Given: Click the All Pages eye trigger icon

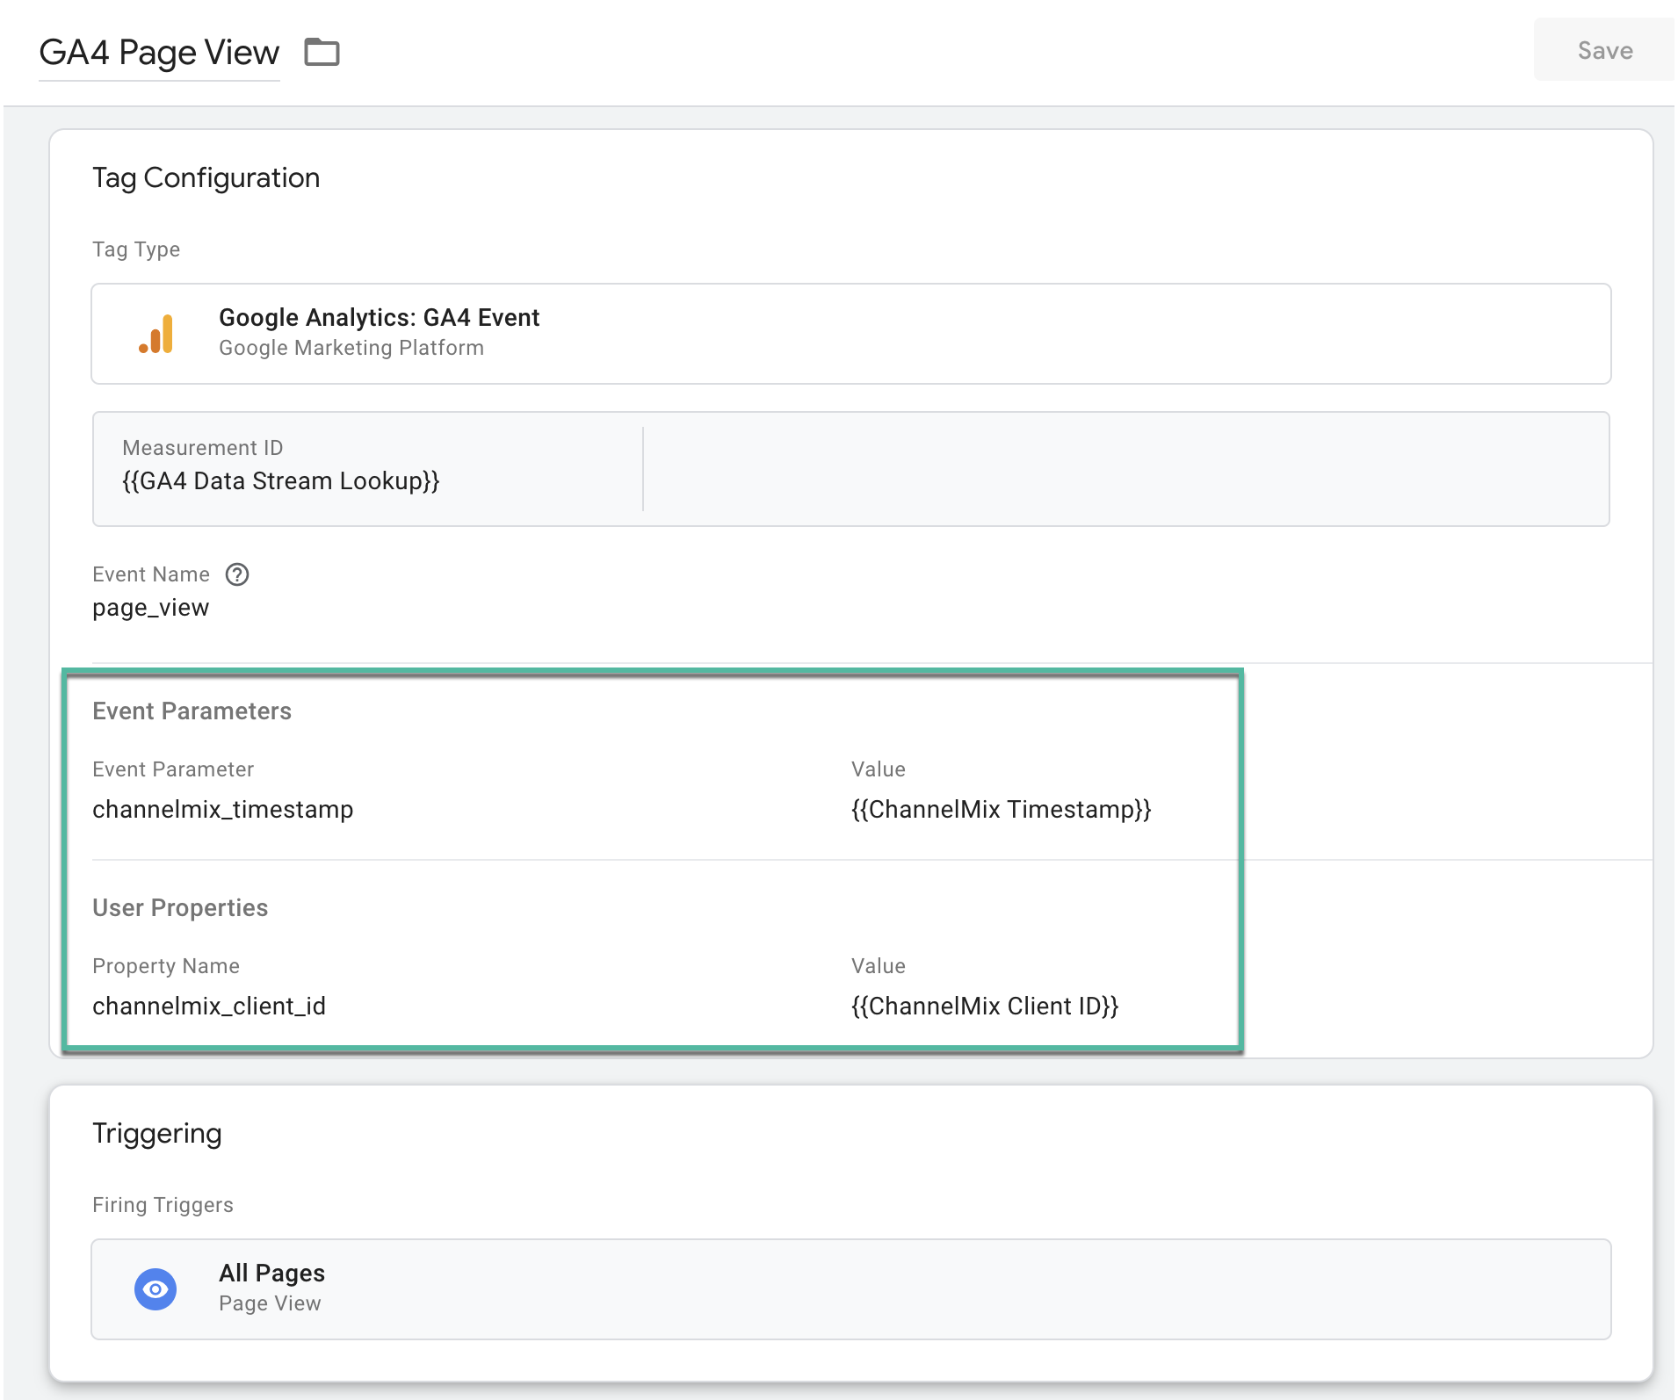Looking at the screenshot, I should tap(156, 1289).
